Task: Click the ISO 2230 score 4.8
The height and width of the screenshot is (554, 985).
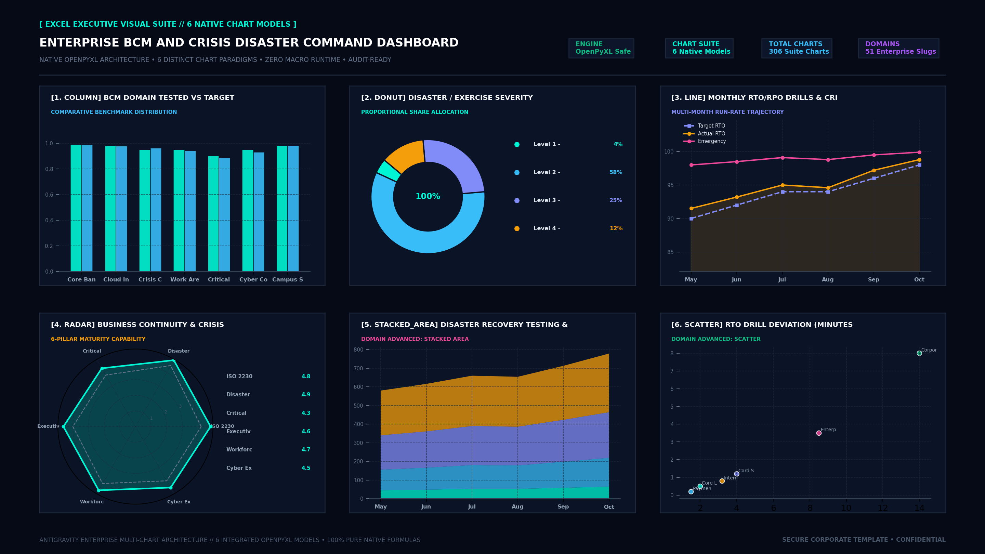Action: pos(306,377)
